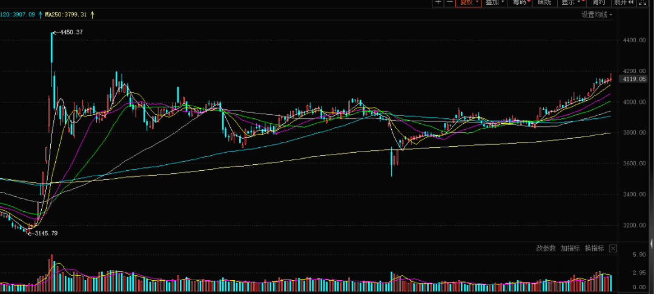This screenshot has width=654, height=294.
Task: Click the minus zoom-out chart button
Action: (x=449, y=2)
